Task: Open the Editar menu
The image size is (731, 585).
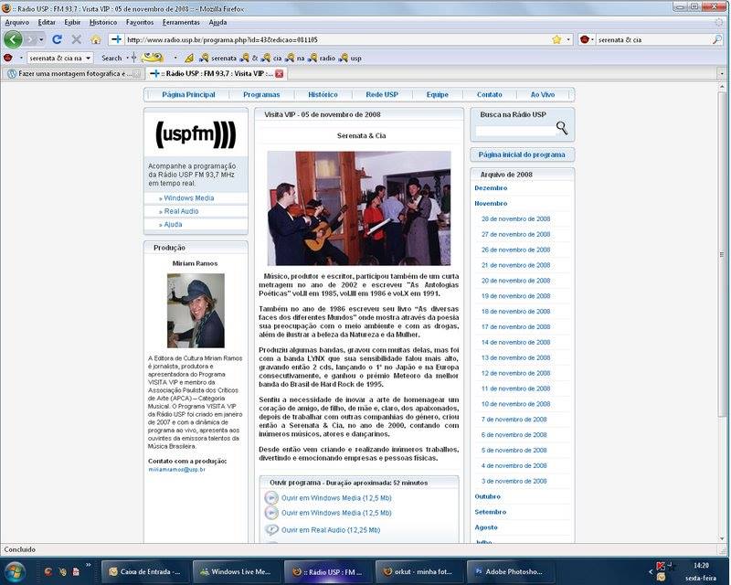Action: 47,22
